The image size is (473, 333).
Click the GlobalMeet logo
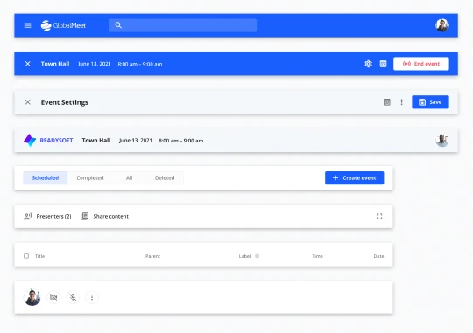(63, 25)
